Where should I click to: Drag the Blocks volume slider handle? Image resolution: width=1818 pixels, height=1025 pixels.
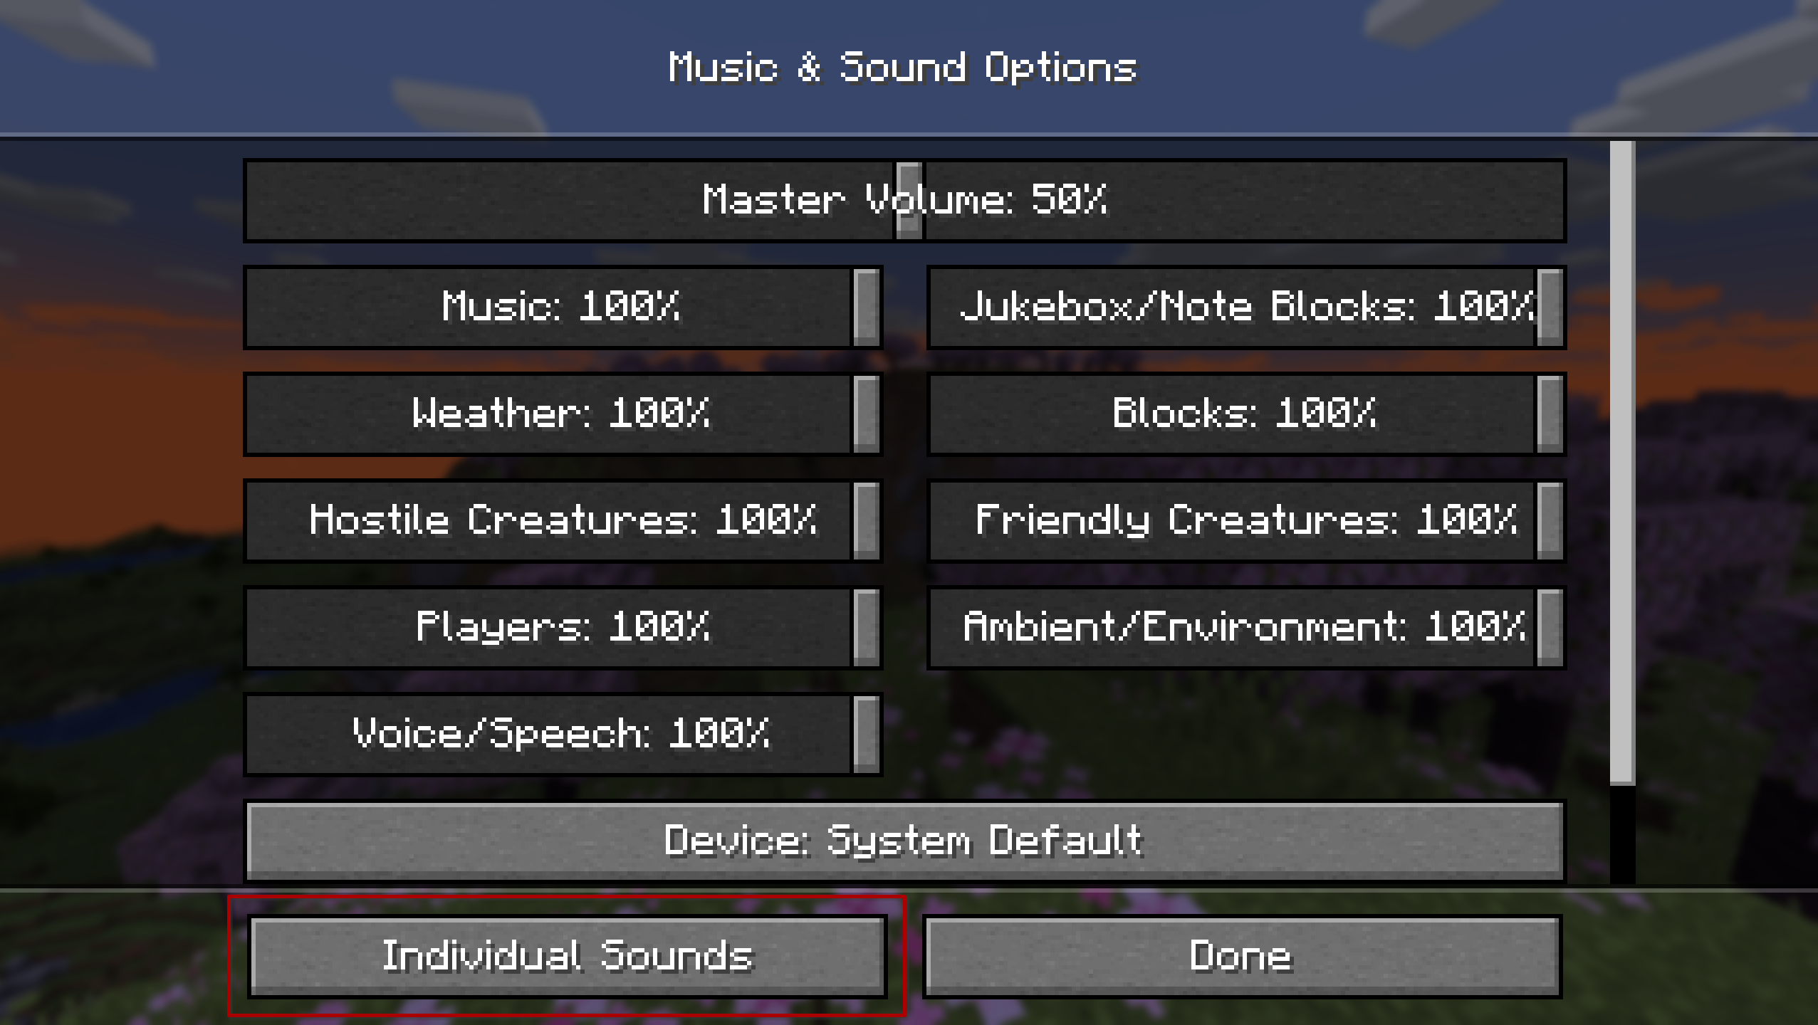[x=1548, y=412]
